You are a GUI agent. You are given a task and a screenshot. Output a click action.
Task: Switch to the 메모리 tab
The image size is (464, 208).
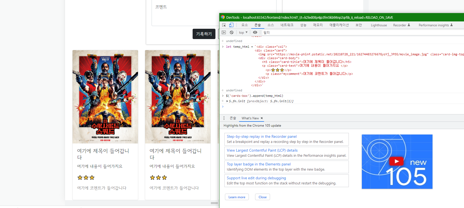coord(318,25)
